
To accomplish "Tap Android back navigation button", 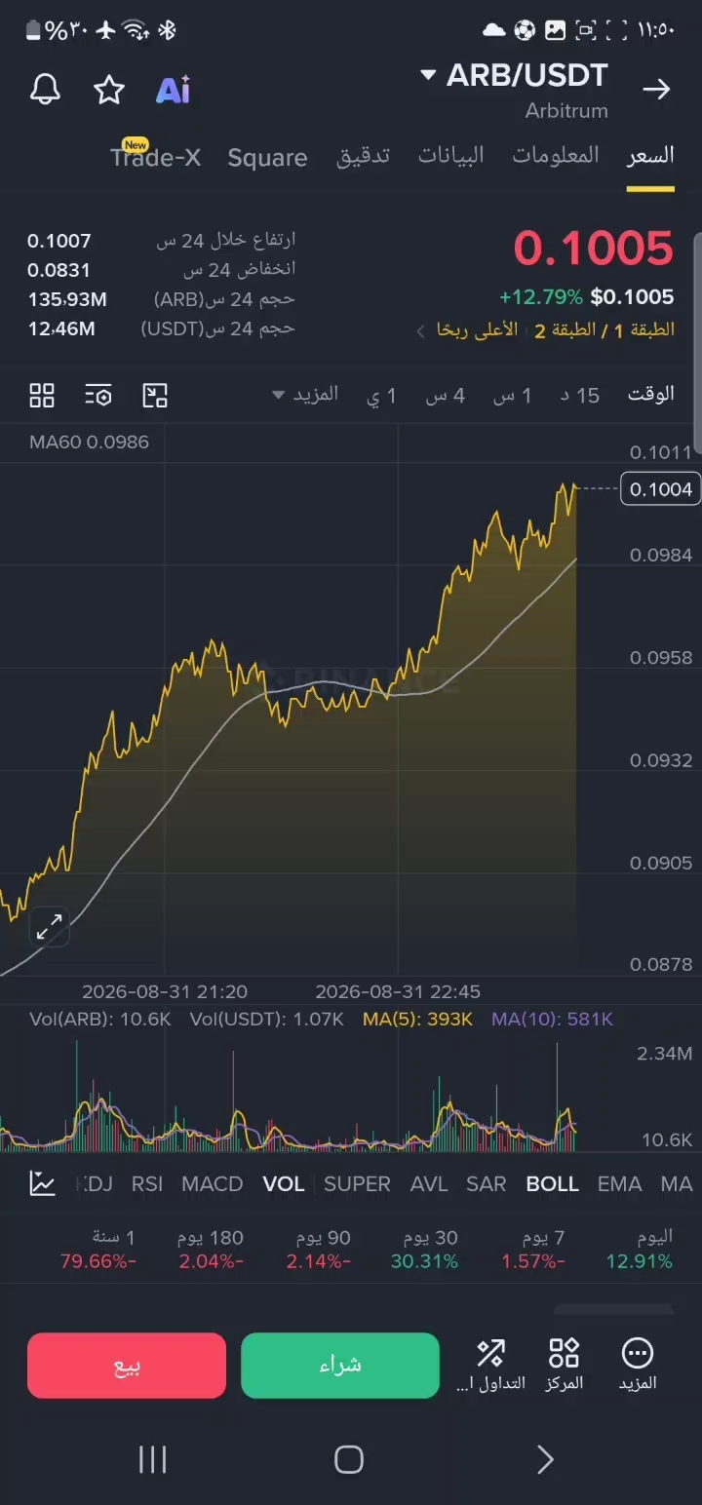I will tap(546, 1459).
